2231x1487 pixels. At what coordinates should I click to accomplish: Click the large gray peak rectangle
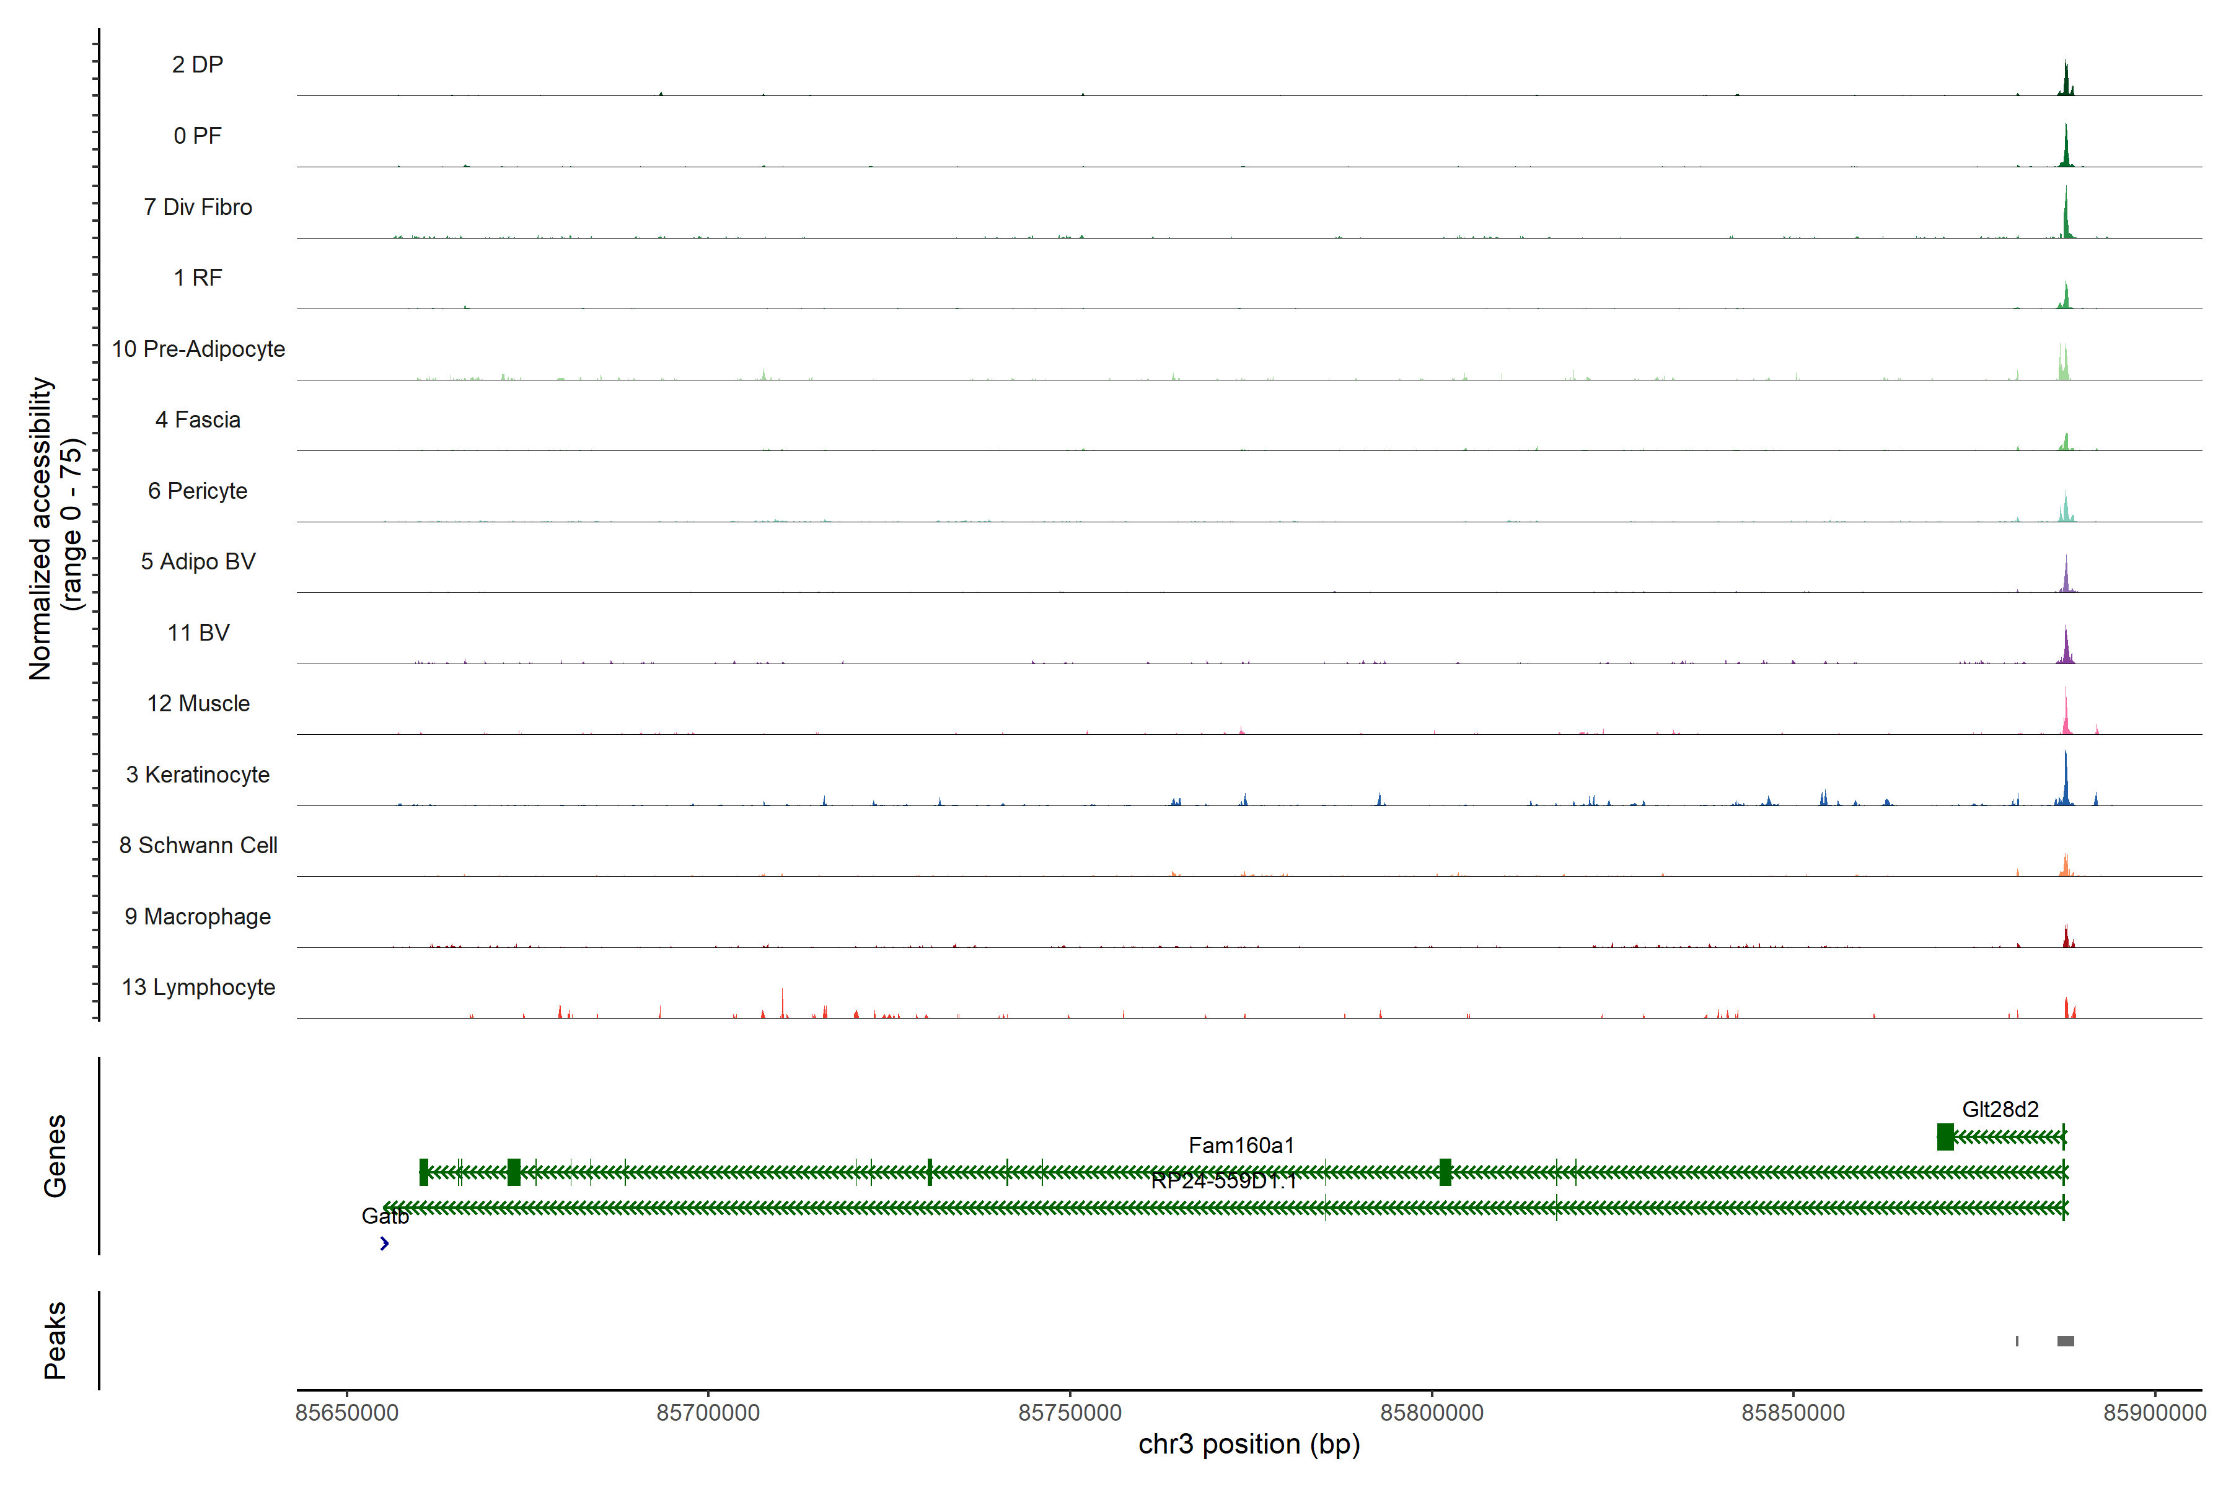2065,1341
